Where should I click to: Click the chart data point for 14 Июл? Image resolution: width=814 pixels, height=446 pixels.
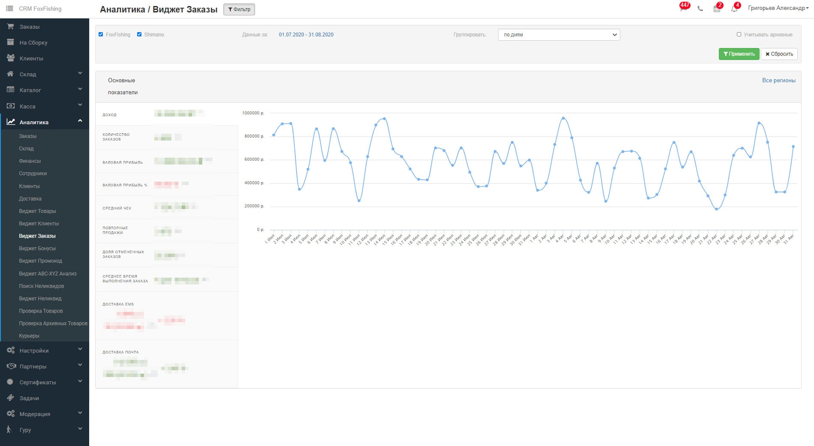tap(384, 119)
